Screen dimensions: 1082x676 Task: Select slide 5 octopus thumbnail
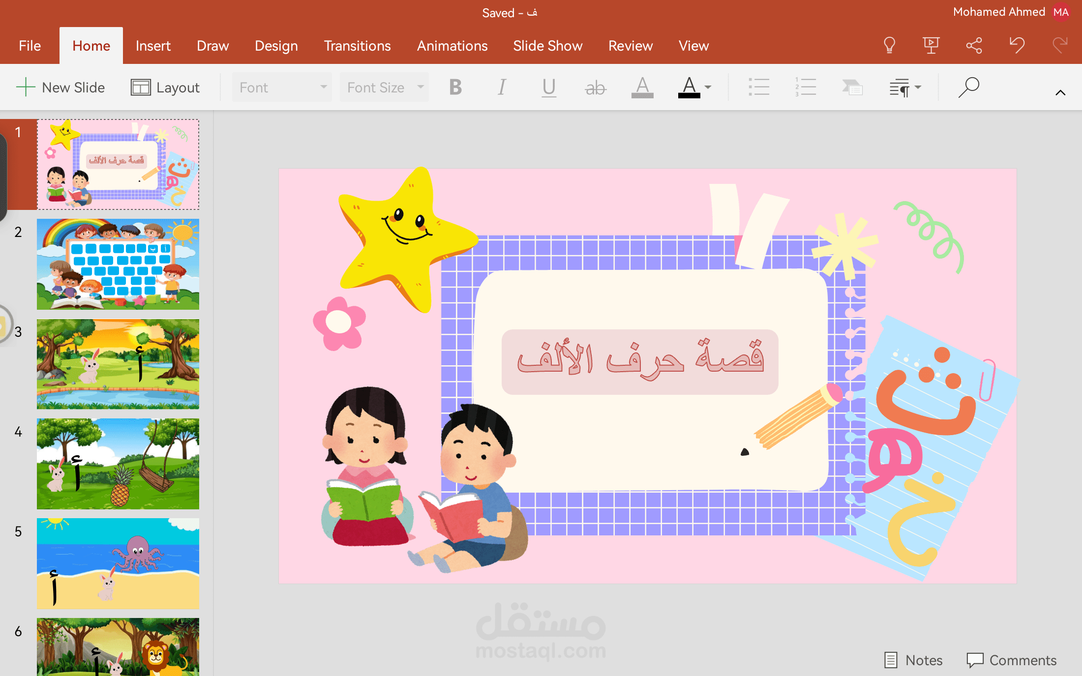(x=118, y=563)
